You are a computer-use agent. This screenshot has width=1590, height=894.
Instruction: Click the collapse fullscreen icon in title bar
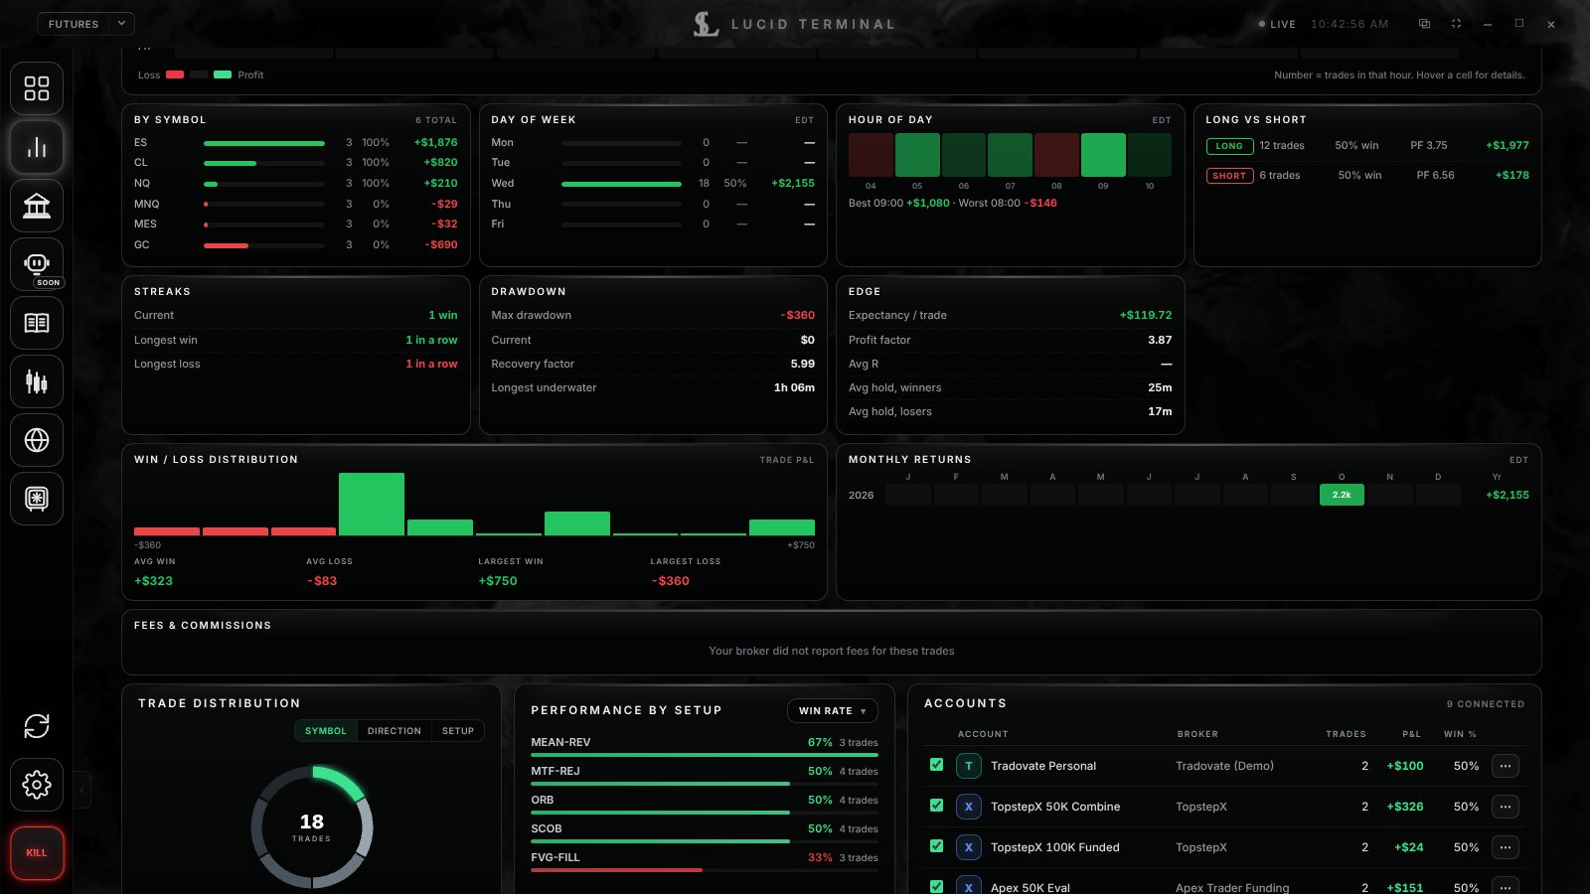(x=1456, y=24)
